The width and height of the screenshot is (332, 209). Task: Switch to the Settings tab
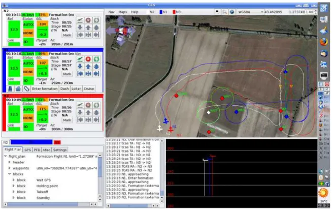pyautogui.click(x=60, y=150)
